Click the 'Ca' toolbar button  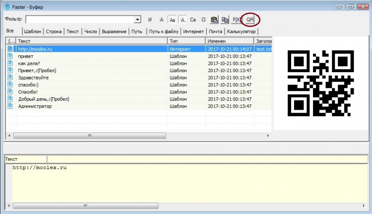193,20
